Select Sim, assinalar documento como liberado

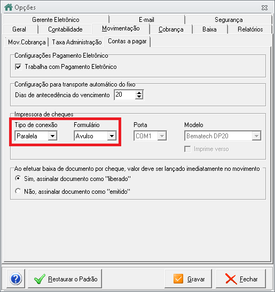tap(18, 178)
